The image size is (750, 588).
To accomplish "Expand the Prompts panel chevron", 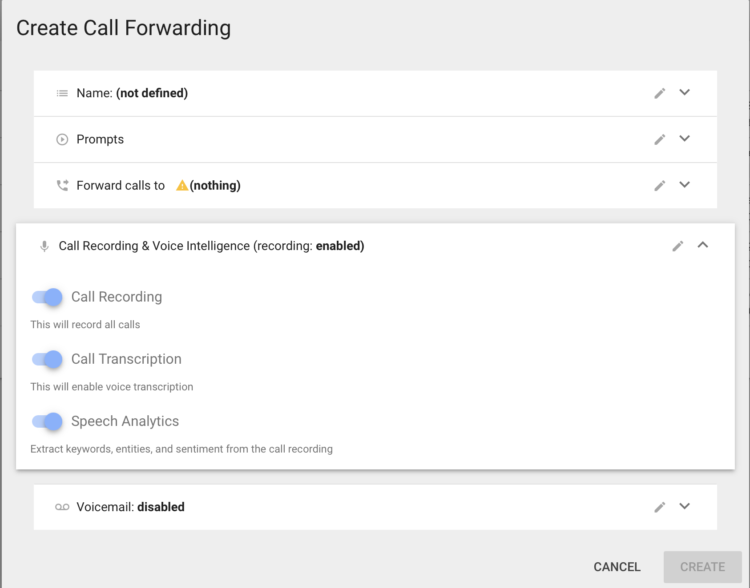I will 685,139.
